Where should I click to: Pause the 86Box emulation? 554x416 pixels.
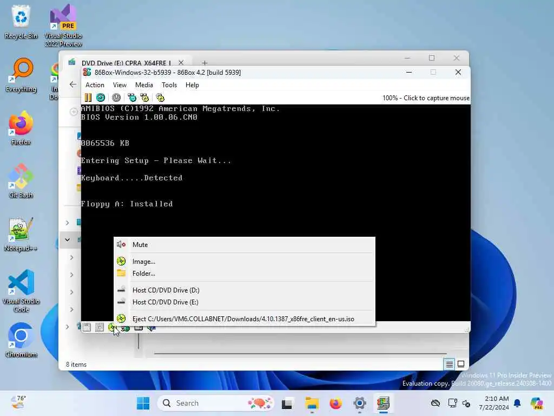pyautogui.click(x=88, y=97)
